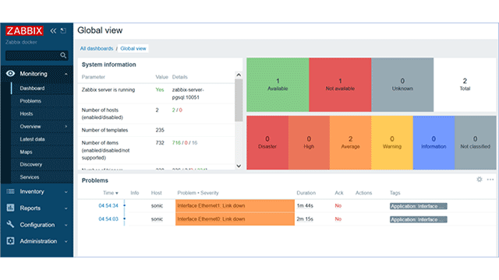Click the 04:54:34 problem time link
499x280 pixels.
tap(108, 205)
